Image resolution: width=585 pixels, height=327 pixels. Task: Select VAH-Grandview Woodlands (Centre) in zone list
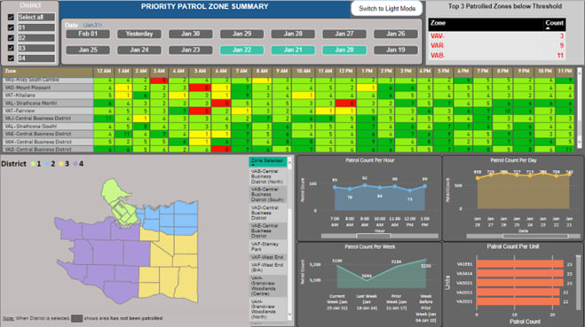pyautogui.click(x=267, y=286)
